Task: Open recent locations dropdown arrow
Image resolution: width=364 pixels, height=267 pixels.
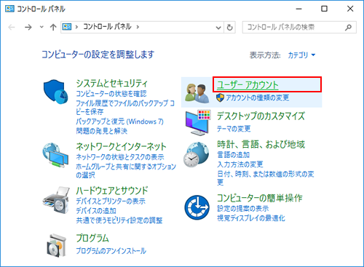Action: coord(41,27)
